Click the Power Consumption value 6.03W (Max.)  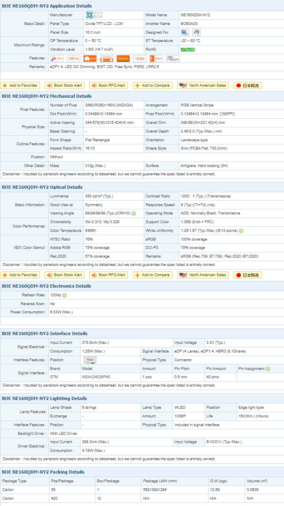tap(61, 312)
